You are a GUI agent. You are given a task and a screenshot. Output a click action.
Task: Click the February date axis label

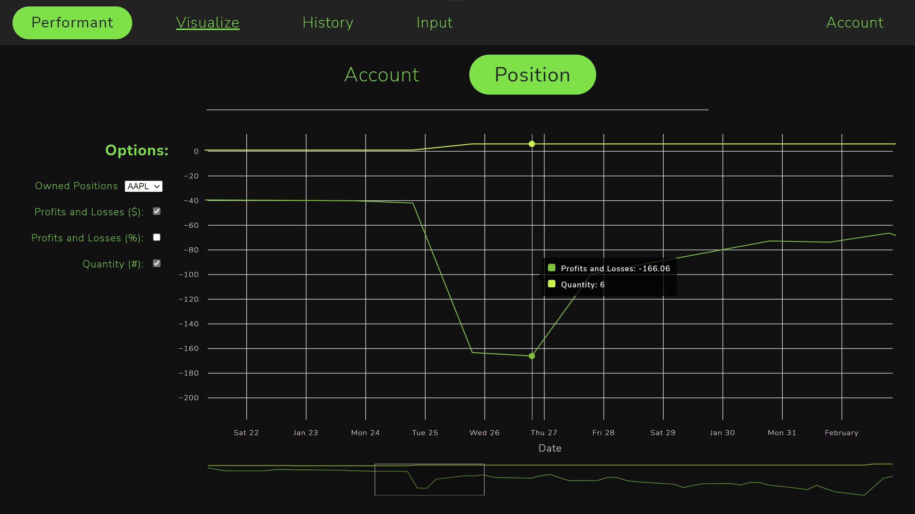(841, 433)
